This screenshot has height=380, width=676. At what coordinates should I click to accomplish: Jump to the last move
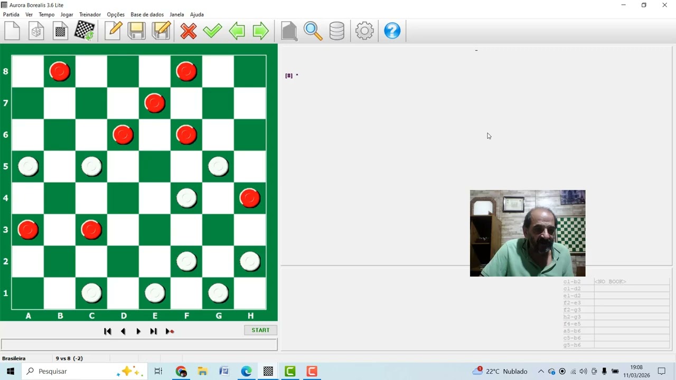click(154, 331)
